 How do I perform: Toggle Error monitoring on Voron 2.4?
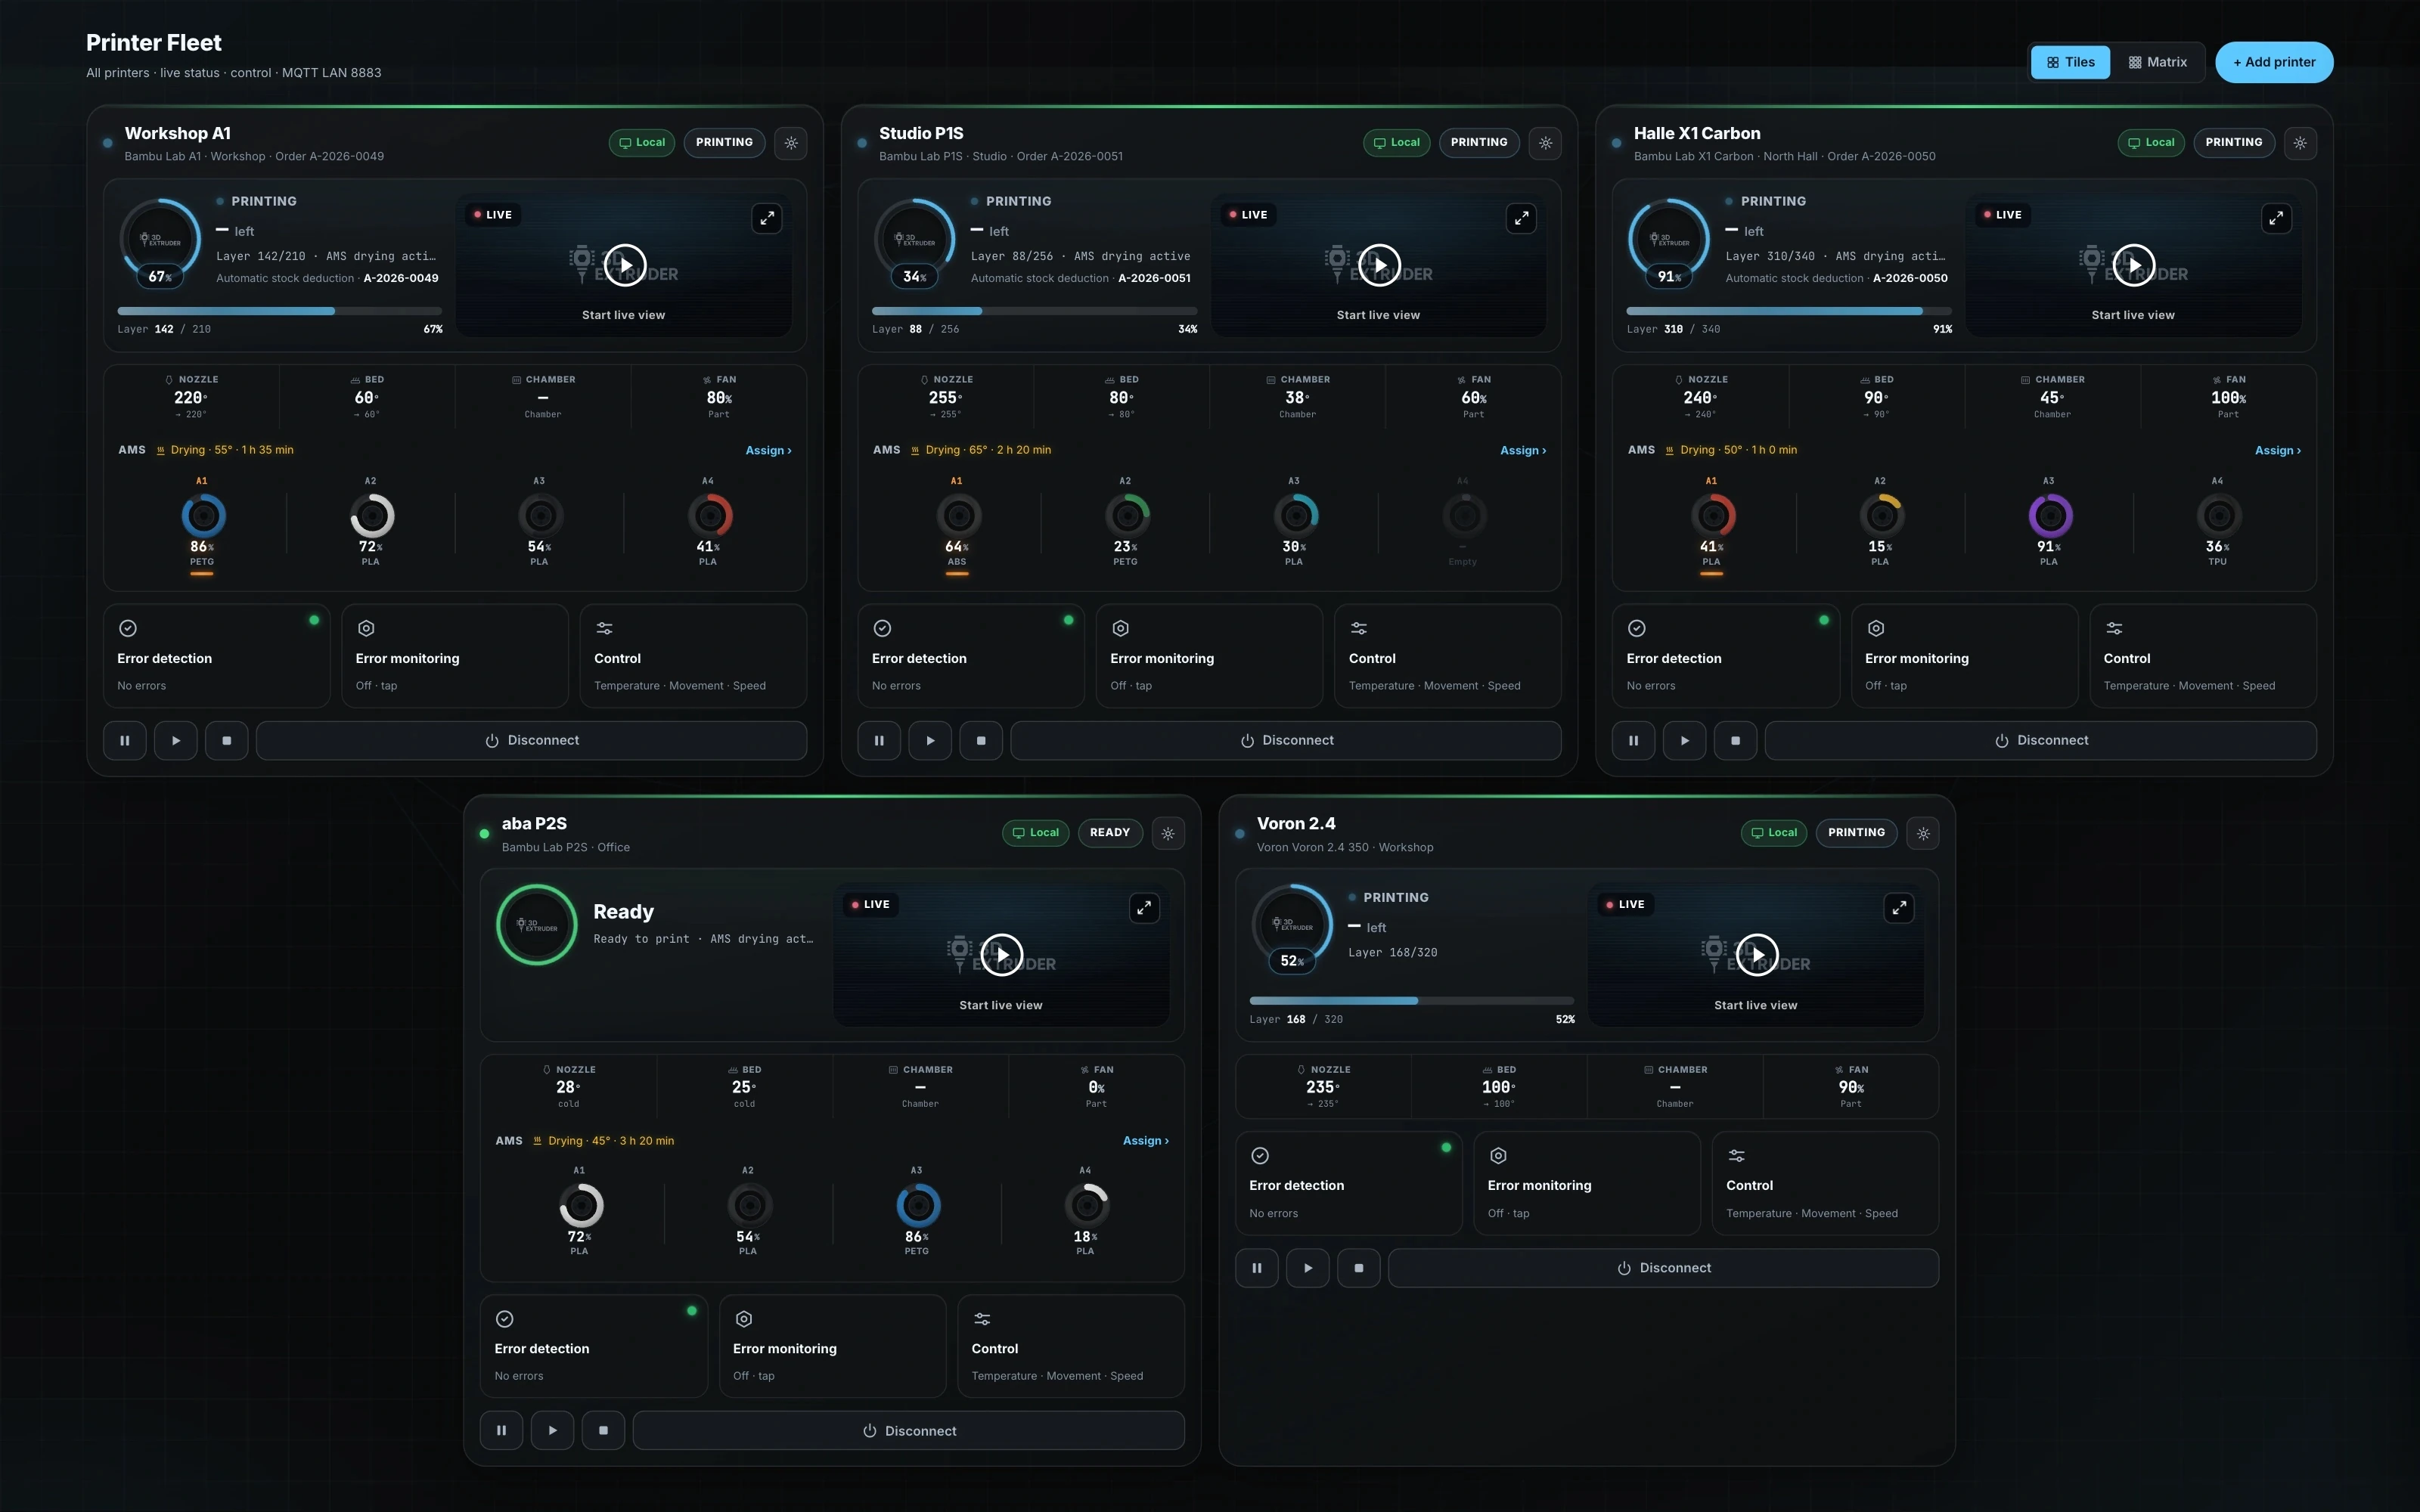click(x=1587, y=1183)
